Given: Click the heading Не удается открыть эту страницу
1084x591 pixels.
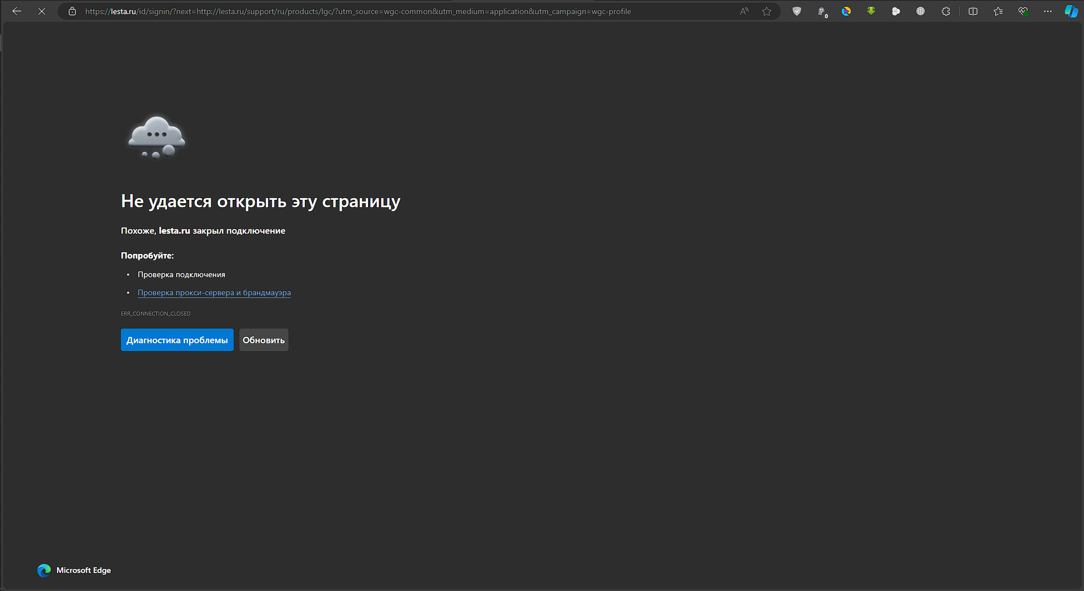Looking at the screenshot, I should point(261,202).
